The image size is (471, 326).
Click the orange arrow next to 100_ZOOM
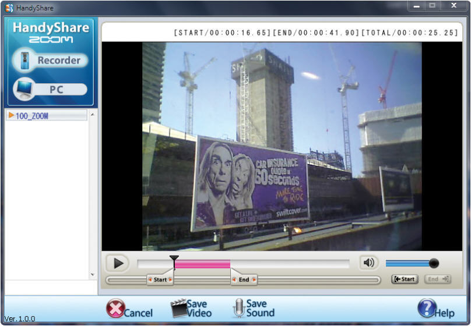click(12, 115)
